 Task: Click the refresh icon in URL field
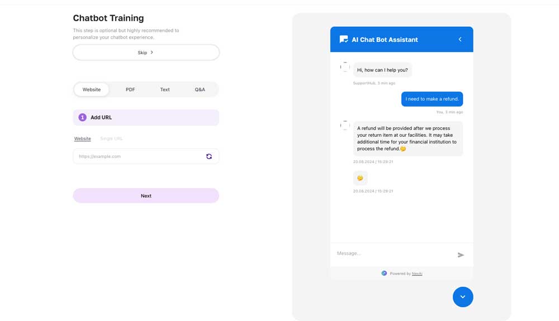pos(209,156)
